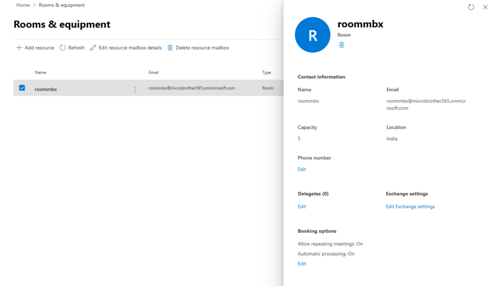Select the roommbx email cell in the table
Image resolution: width=490 pixels, height=286 pixels.
(191, 88)
